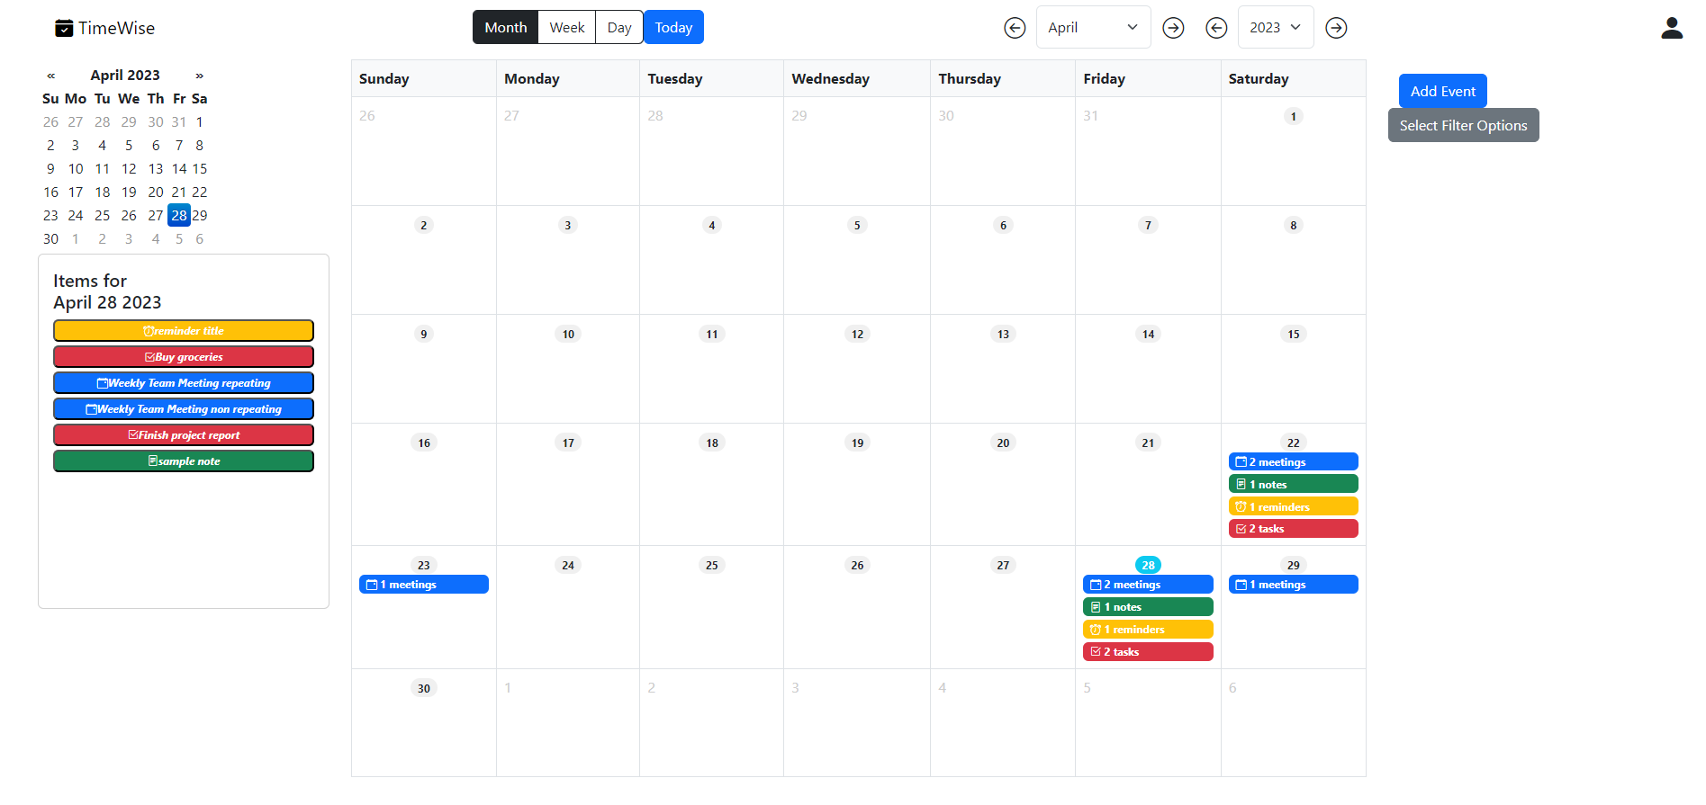Open the 'Finish project report' task
Screen dimensions: 1706x805
pyautogui.click(x=184, y=434)
